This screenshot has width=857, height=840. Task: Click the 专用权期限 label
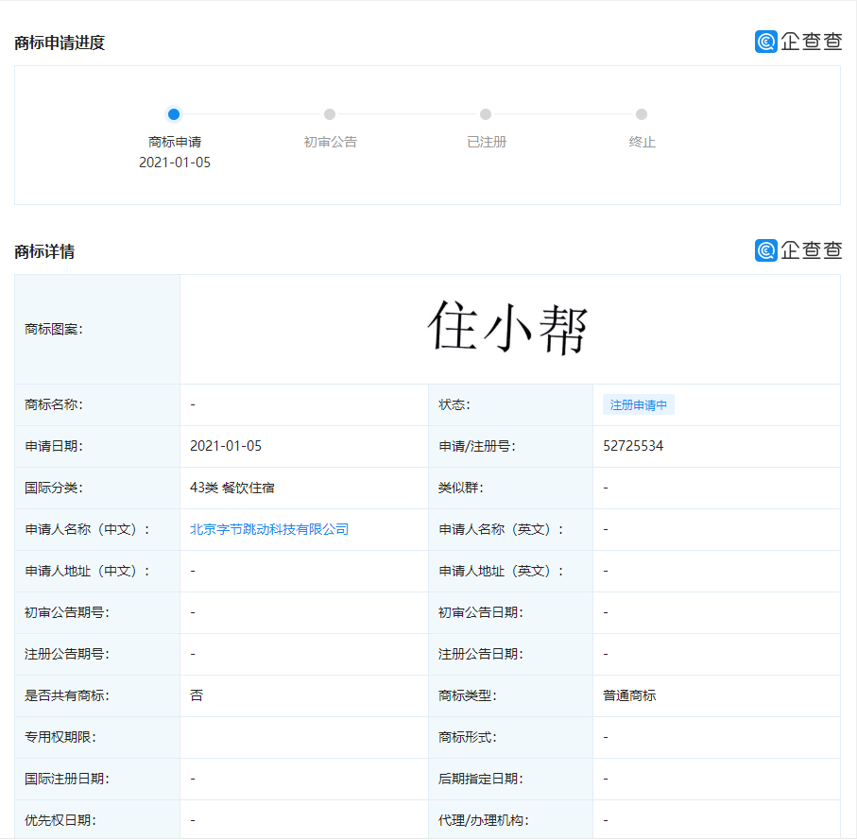tap(60, 737)
